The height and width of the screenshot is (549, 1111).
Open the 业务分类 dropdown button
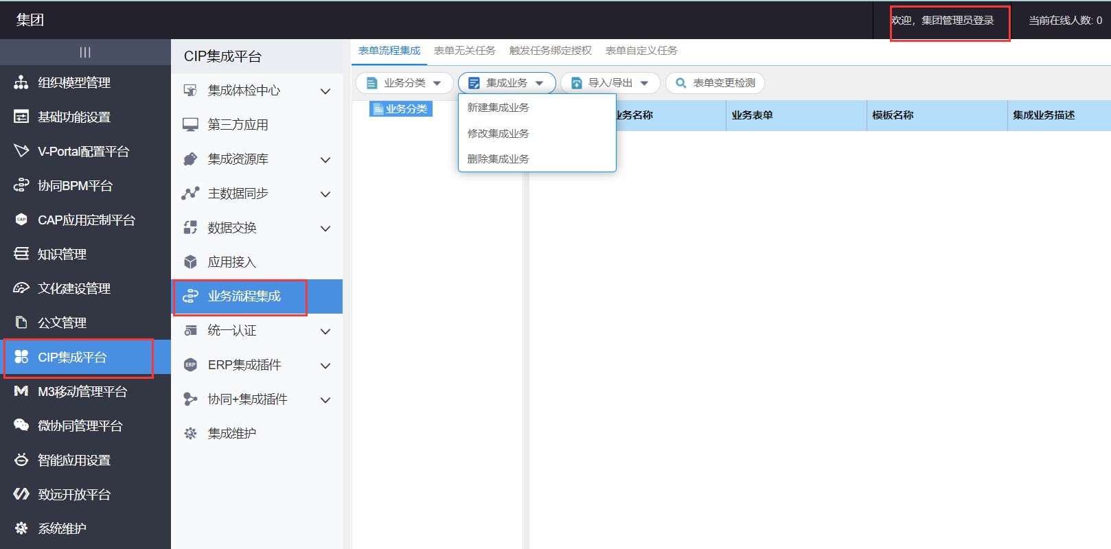pyautogui.click(x=404, y=83)
